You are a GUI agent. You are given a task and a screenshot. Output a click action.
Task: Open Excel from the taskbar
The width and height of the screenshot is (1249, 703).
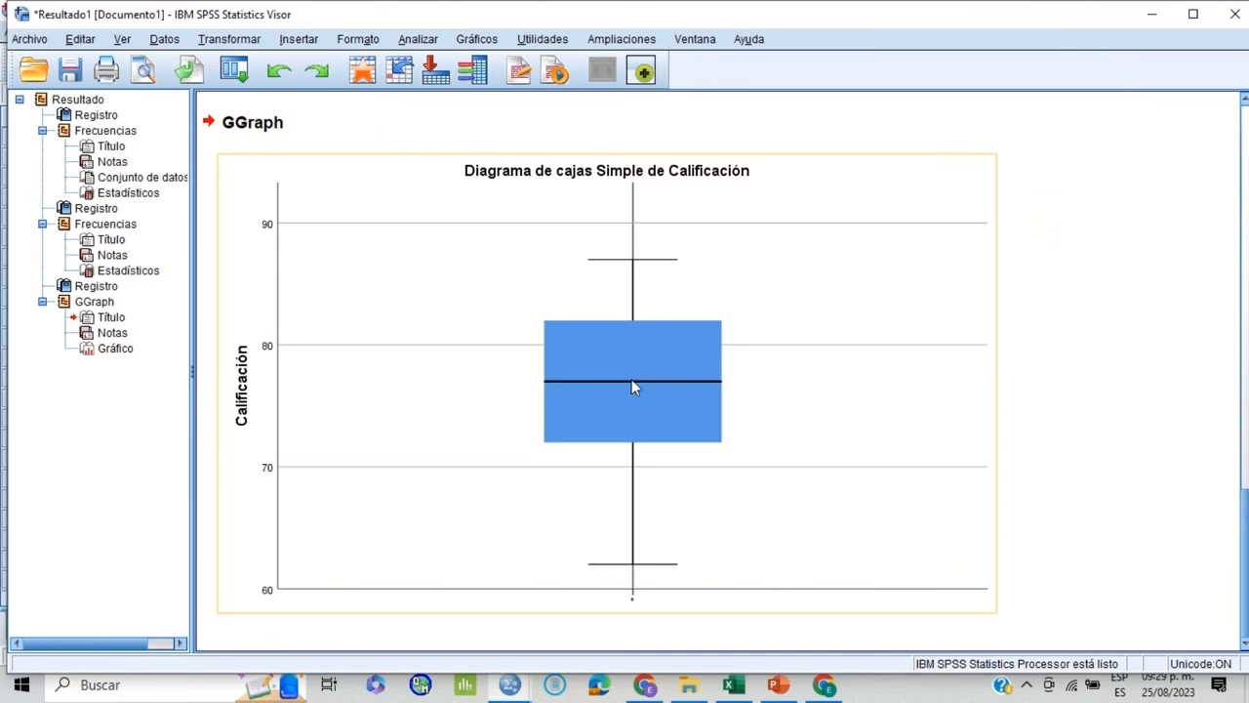[733, 684]
